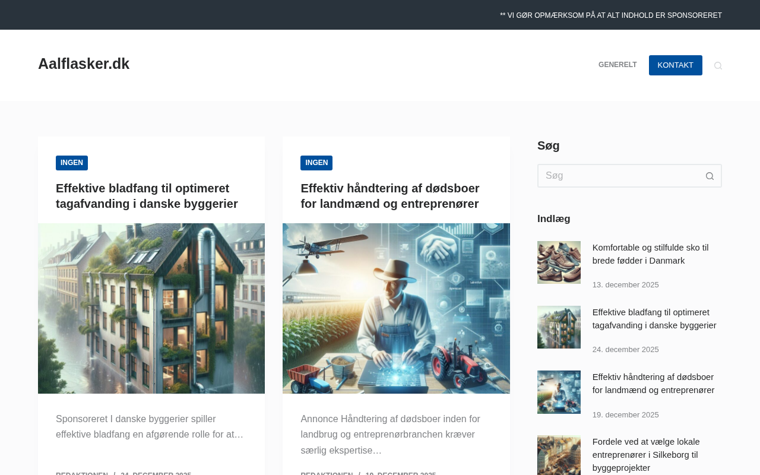Open sidebar thumbnail of shoes post
Screen dimensions: 760x475
tap(559, 262)
